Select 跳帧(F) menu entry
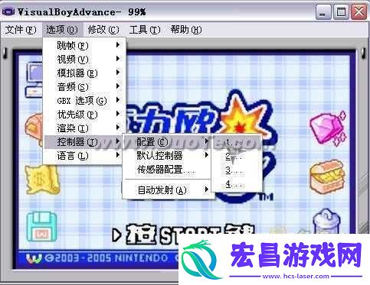The height and width of the screenshot is (285, 370). pyautogui.click(x=84, y=46)
